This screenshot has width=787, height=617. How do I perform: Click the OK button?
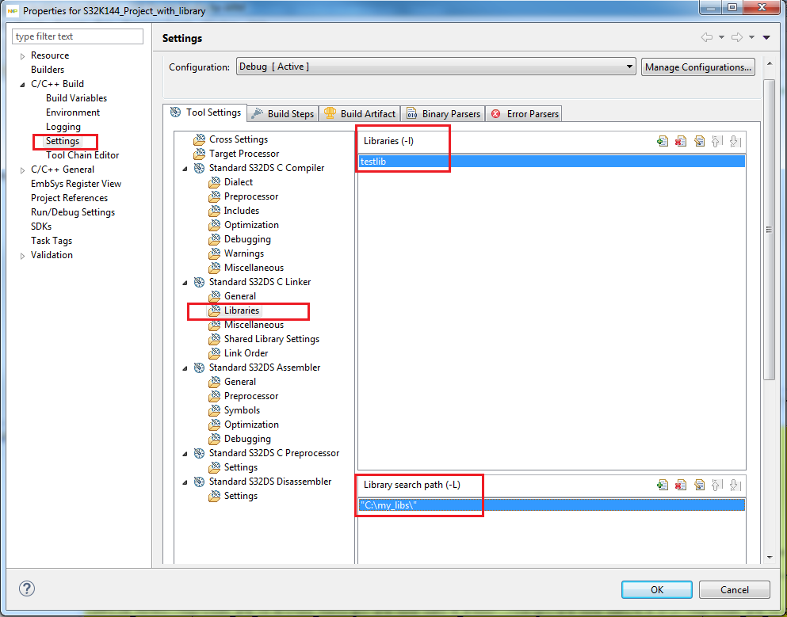point(656,590)
